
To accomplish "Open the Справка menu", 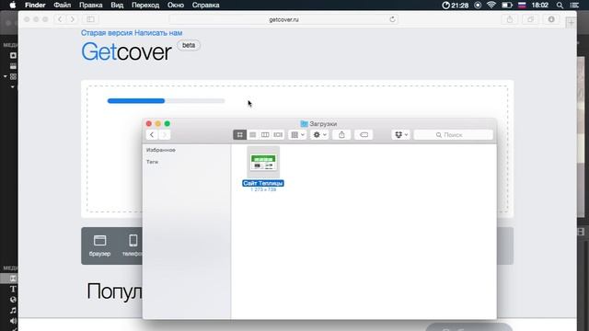I will pyautogui.click(x=205, y=6).
